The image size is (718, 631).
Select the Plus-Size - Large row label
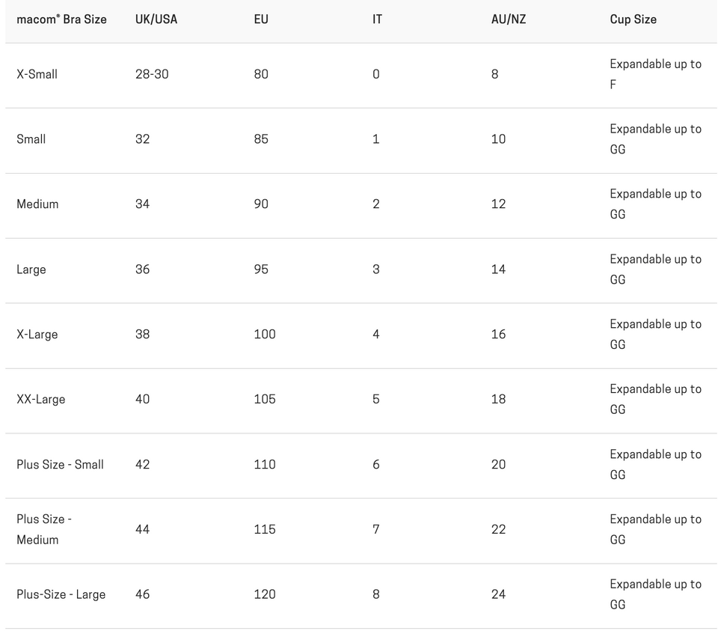point(61,595)
